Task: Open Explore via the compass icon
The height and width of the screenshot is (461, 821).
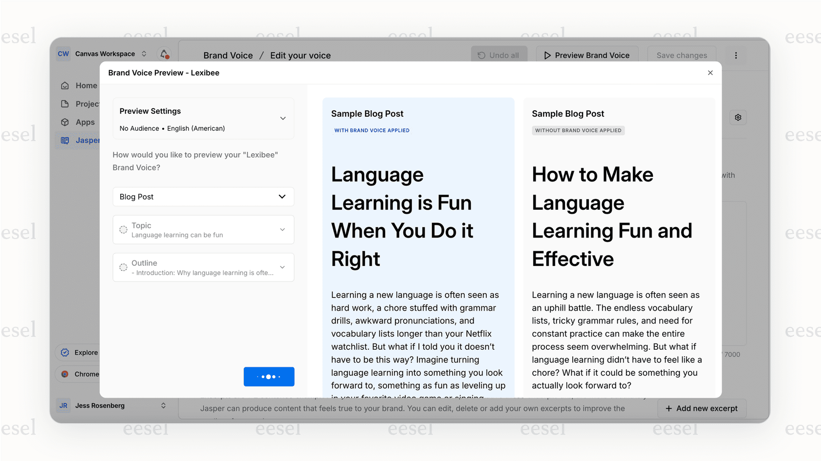Action: (65, 352)
